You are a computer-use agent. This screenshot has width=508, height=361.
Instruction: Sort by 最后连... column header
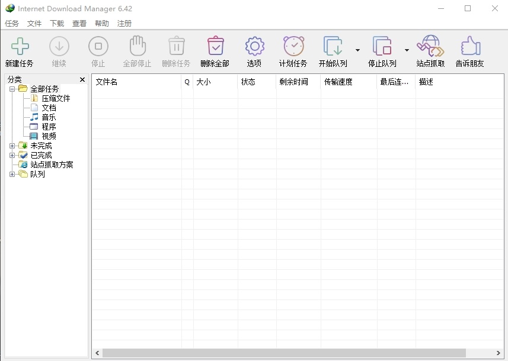396,82
